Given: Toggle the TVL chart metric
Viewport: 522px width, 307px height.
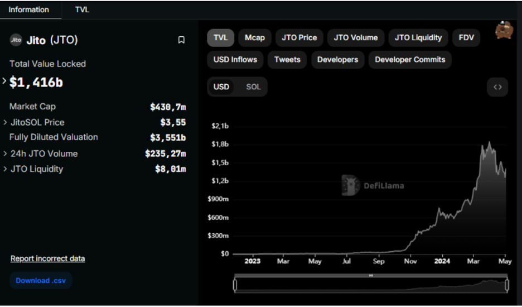Looking at the screenshot, I should click(x=220, y=37).
